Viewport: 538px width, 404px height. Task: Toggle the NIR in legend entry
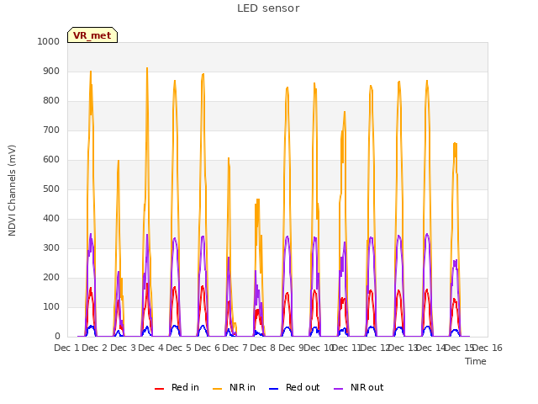click(234, 387)
